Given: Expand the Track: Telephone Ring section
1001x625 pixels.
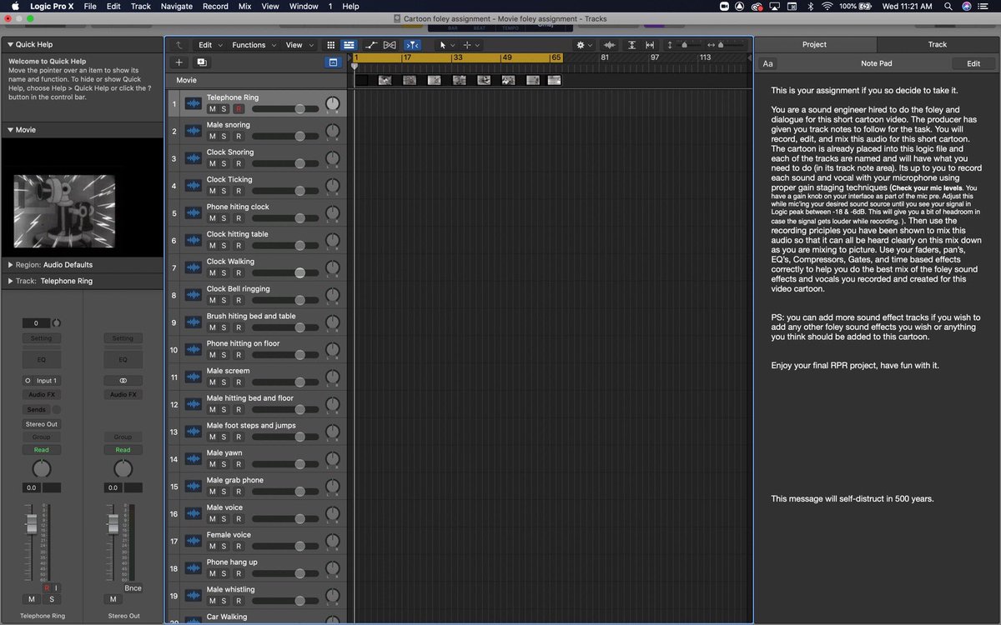Looking at the screenshot, I should click(x=10, y=282).
